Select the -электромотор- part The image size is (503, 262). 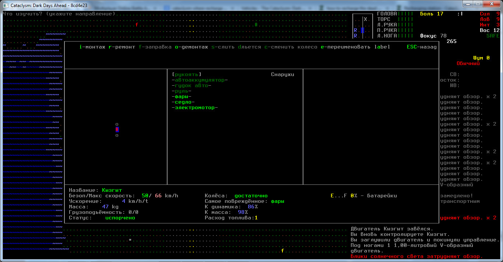click(195, 107)
